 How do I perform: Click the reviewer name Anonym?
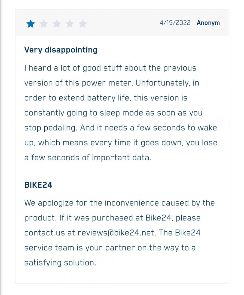coord(208,23)
